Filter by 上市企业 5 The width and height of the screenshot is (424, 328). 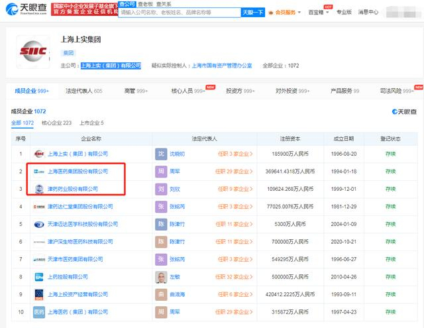(91, 123)
